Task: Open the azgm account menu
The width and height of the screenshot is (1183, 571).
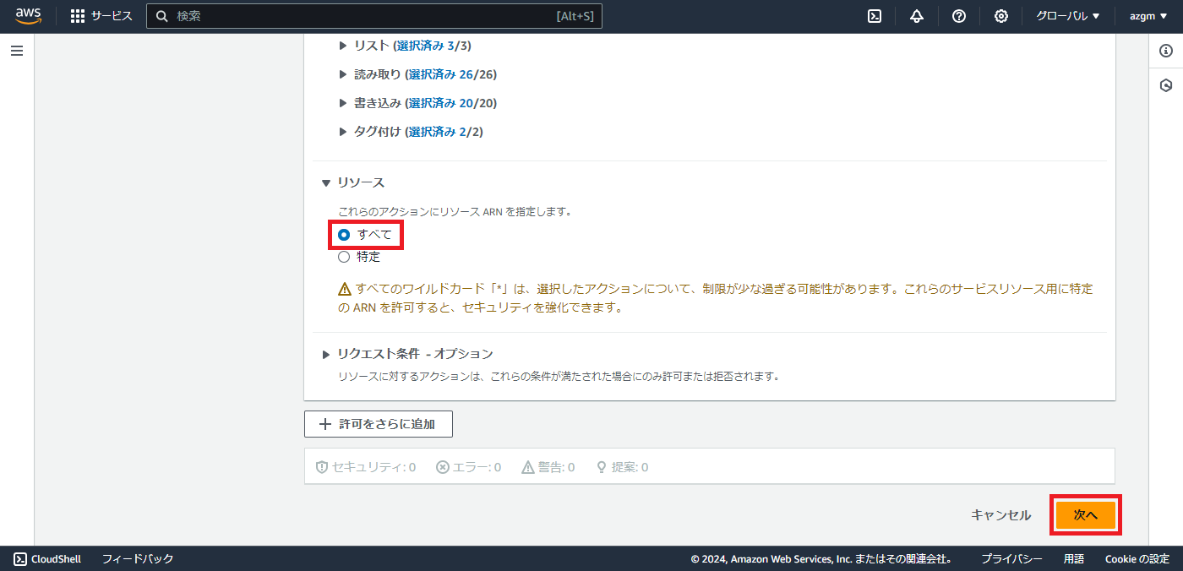Action: (1148, 16)
